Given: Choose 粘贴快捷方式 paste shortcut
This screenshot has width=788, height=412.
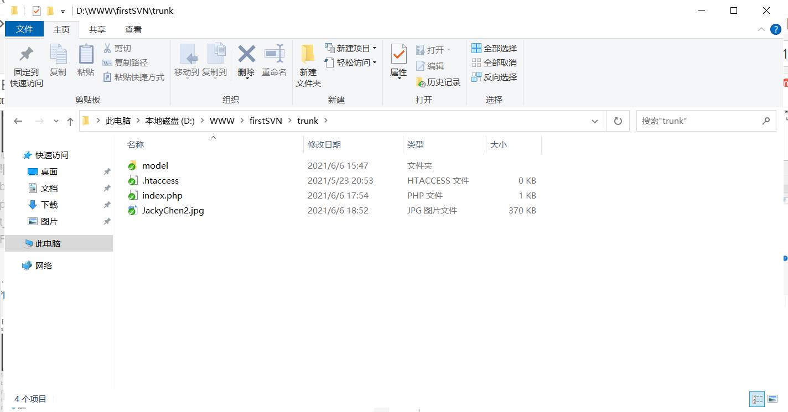Looking at the screenshot, I should 134,77.
